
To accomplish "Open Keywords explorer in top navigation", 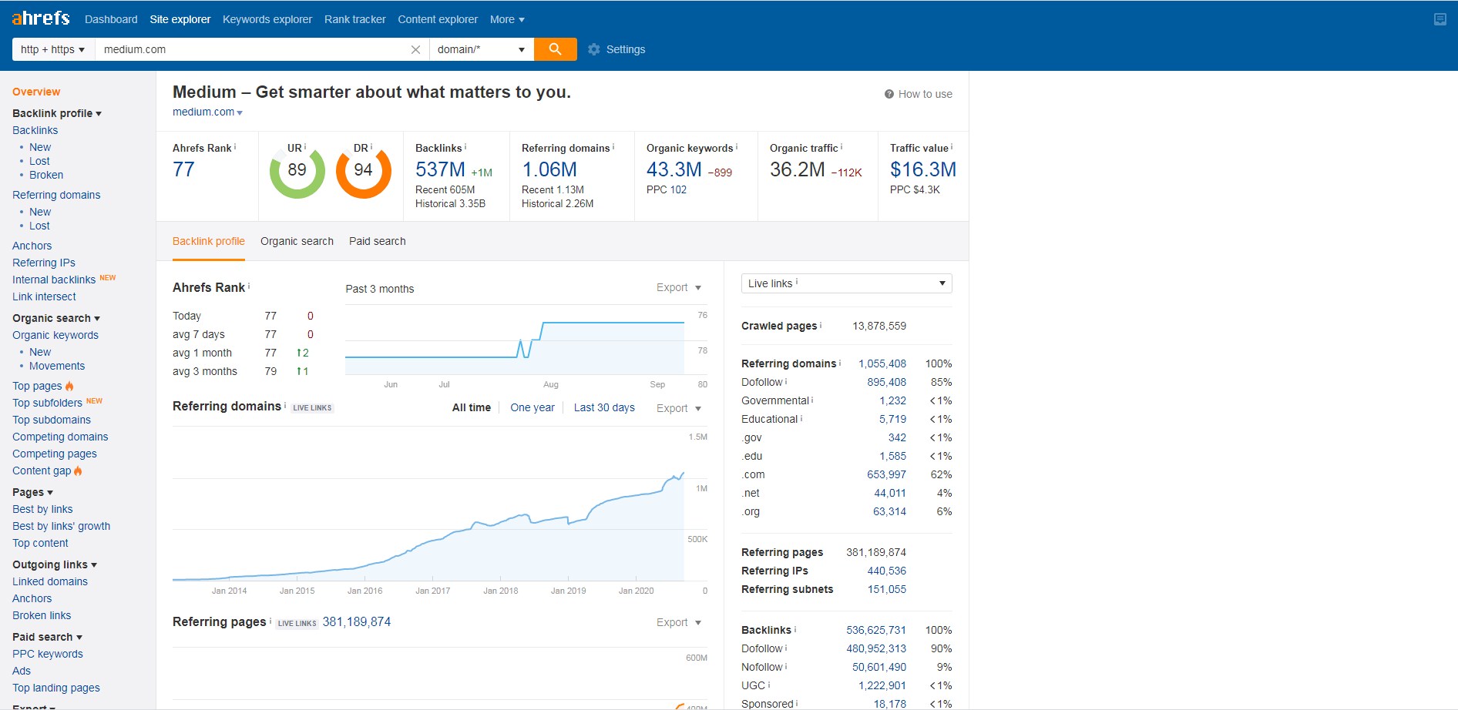I will (x=267, y=19).
